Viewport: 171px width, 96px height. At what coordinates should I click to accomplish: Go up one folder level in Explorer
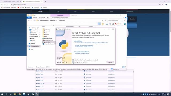(35, 21)
